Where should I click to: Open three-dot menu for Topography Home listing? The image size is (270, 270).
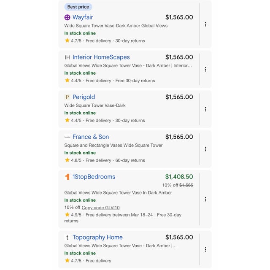point(205,249)
